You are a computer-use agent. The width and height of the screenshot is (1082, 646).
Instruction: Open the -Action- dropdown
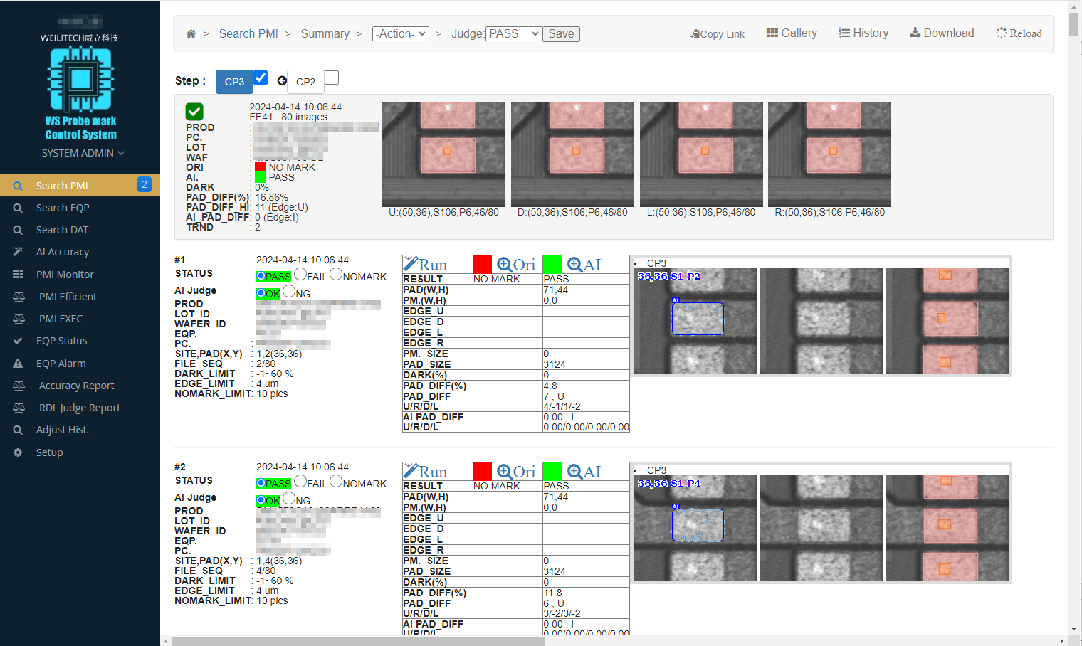click(400, 34)
